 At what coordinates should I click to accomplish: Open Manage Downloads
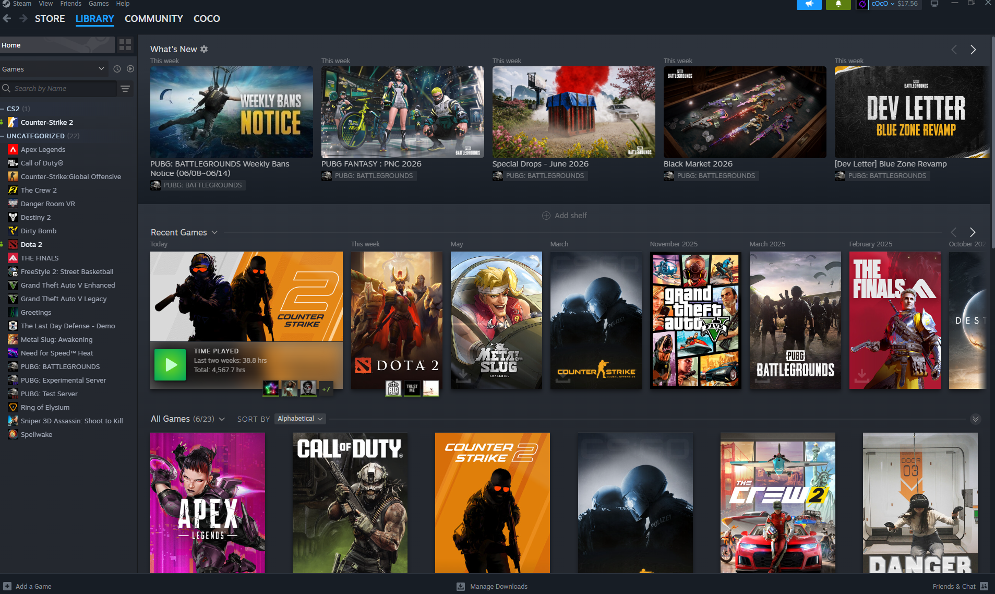(492, 586)
